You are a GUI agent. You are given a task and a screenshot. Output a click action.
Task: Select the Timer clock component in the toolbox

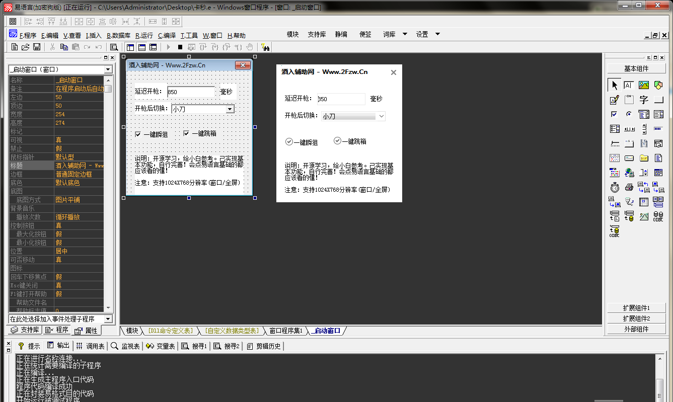click(615, 188)
